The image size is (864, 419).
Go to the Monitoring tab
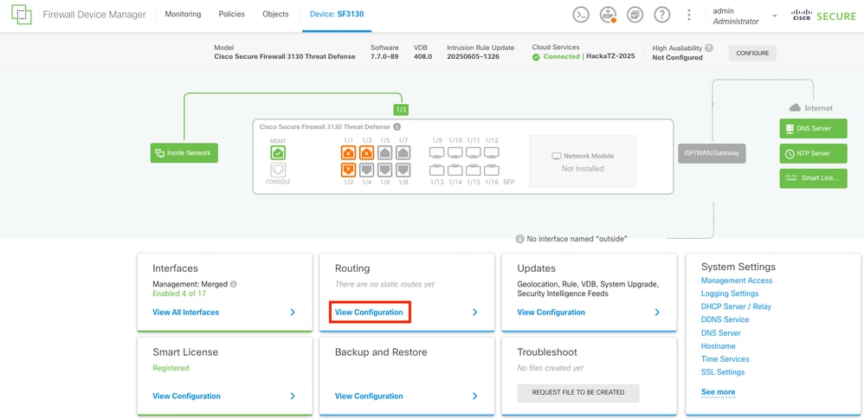183,15
